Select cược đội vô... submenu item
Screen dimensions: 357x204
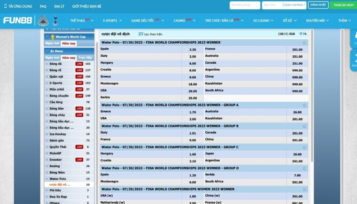coord(69,185)
